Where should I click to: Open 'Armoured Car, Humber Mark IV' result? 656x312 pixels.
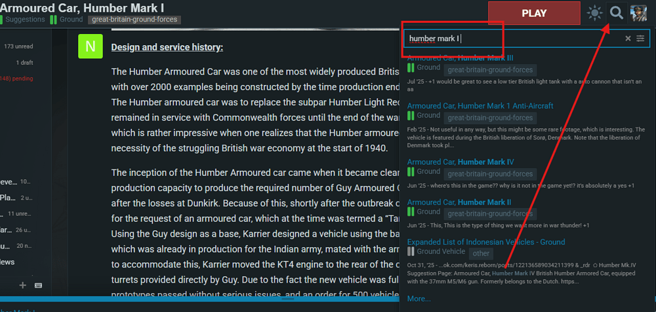click(x=461, y=162)
